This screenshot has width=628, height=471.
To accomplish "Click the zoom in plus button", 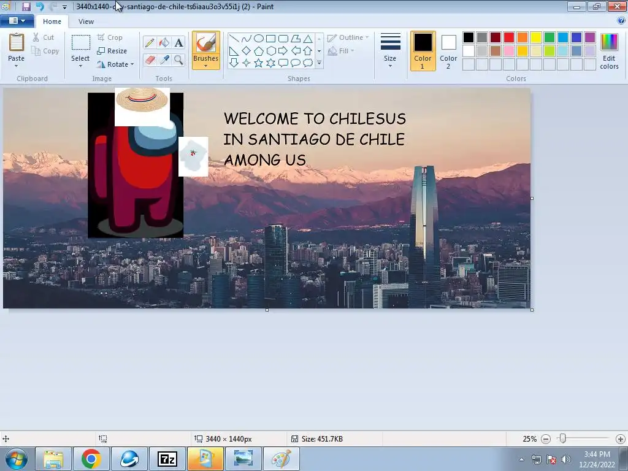I will coord(621,439).
